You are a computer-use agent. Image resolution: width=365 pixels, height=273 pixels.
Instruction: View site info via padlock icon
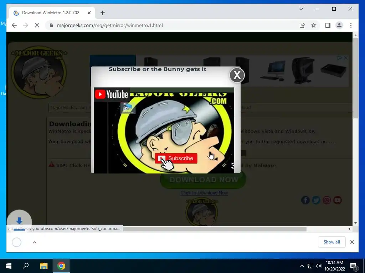pos(51,25)
